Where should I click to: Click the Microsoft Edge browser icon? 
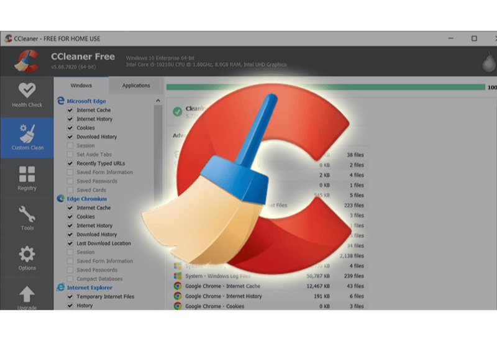coord(60,101)
